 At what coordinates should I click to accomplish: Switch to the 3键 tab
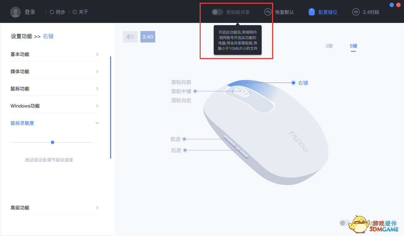click(329, 46)
